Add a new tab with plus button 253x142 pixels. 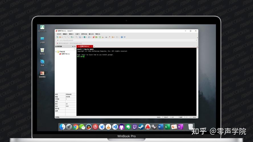pos(94,46)
